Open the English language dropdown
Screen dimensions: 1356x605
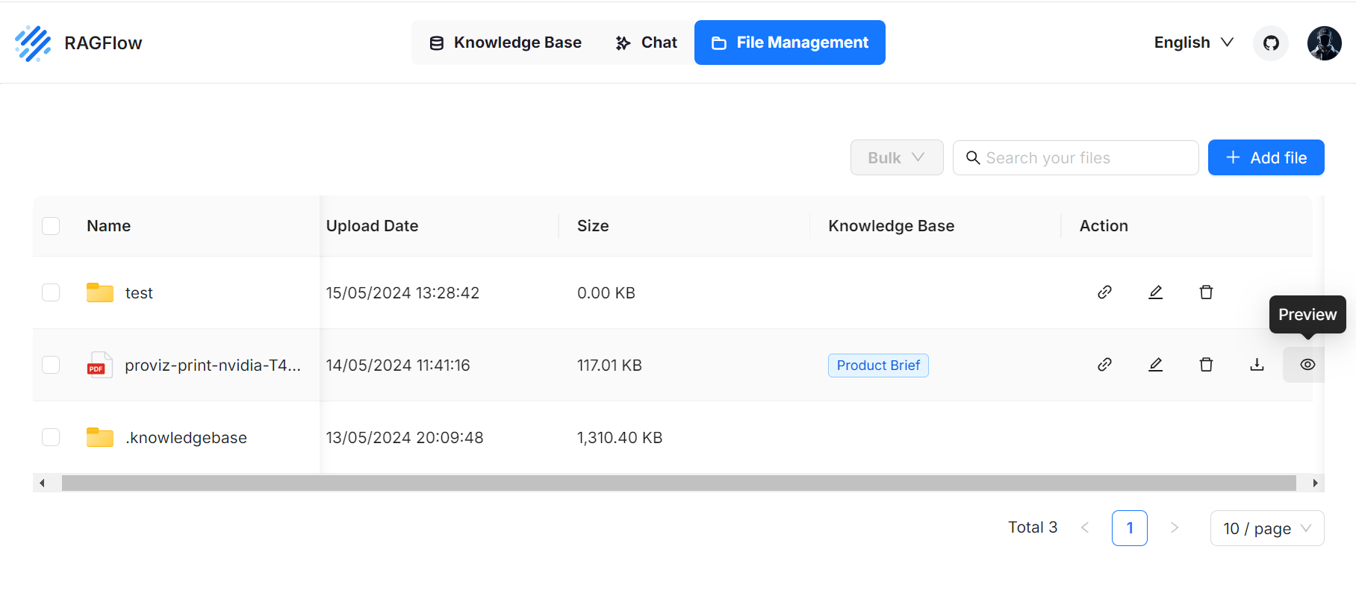click(1193, 43)
